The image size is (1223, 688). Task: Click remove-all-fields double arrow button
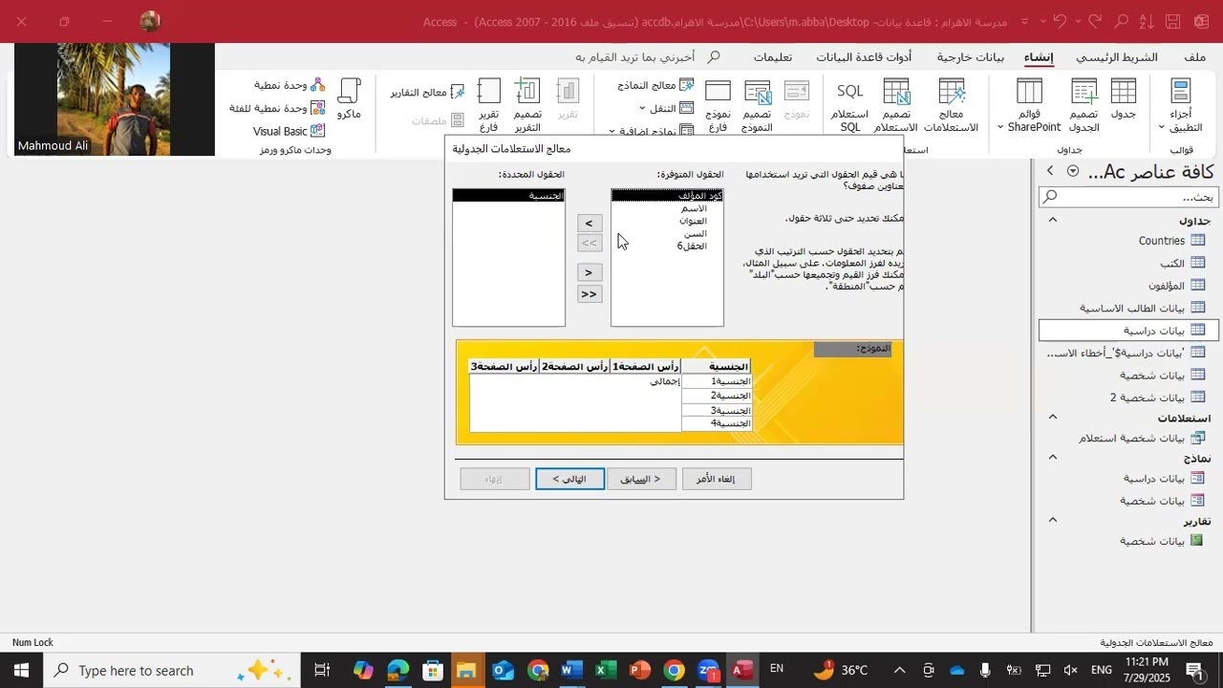point(590,294)
